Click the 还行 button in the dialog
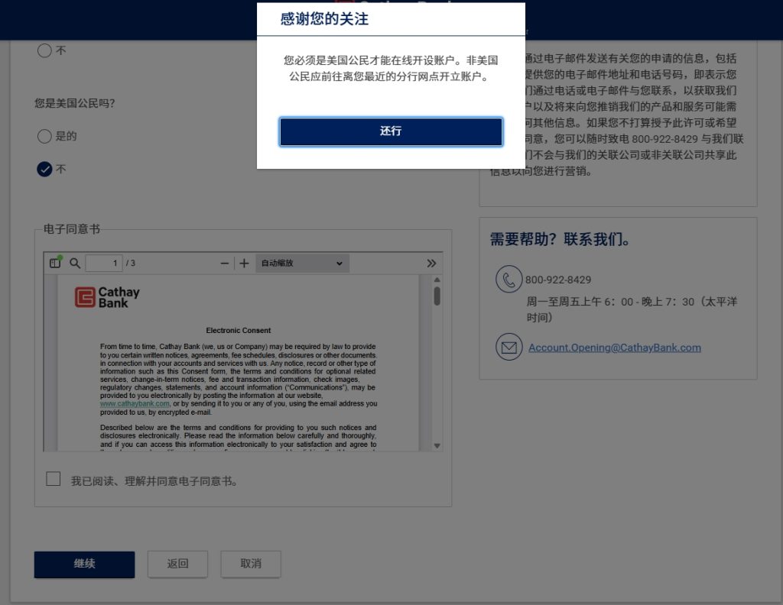 point(391,131)
